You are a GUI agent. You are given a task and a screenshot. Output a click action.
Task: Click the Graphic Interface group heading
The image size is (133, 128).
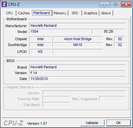click(x=20, y=87)
